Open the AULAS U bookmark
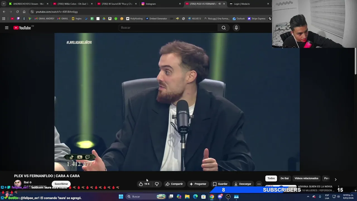 [x=194, y=19]
